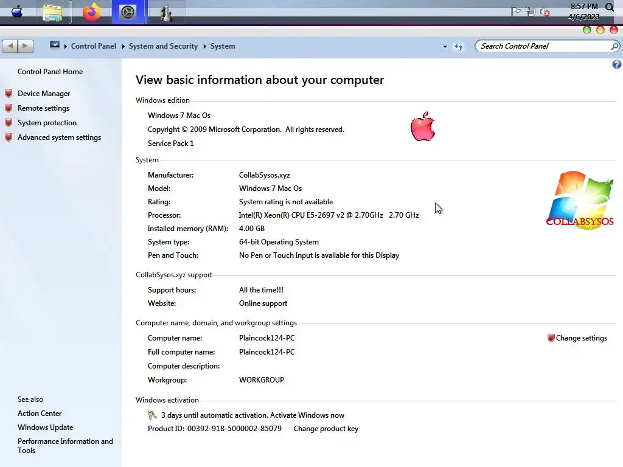This screenshot has height=467, width=623.
Task: Click the CollabSysos Windows logo
Action: (x=580, y=199)
